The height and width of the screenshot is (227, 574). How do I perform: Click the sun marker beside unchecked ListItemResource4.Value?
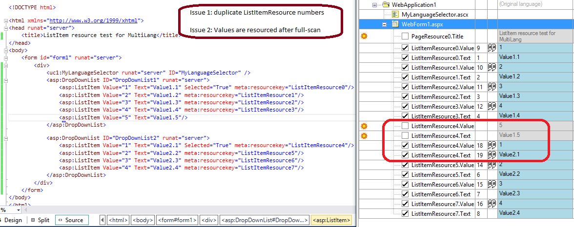click(364, 126)
